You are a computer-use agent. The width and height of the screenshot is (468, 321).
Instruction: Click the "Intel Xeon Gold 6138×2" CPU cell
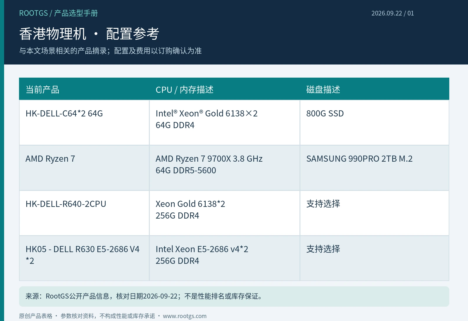click(x=225, y=123)
